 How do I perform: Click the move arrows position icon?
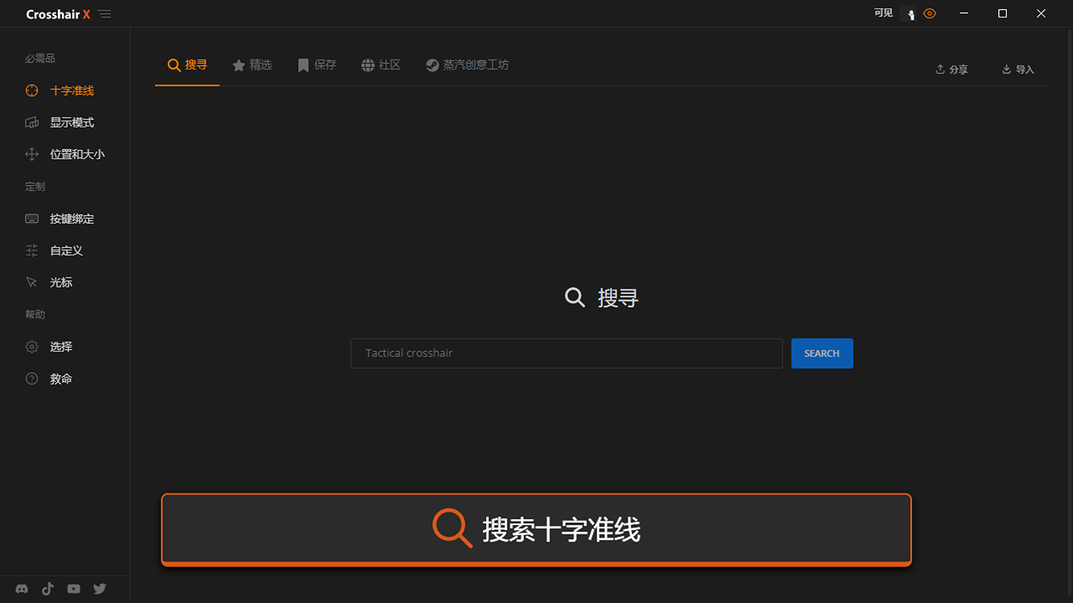[32, 154]
